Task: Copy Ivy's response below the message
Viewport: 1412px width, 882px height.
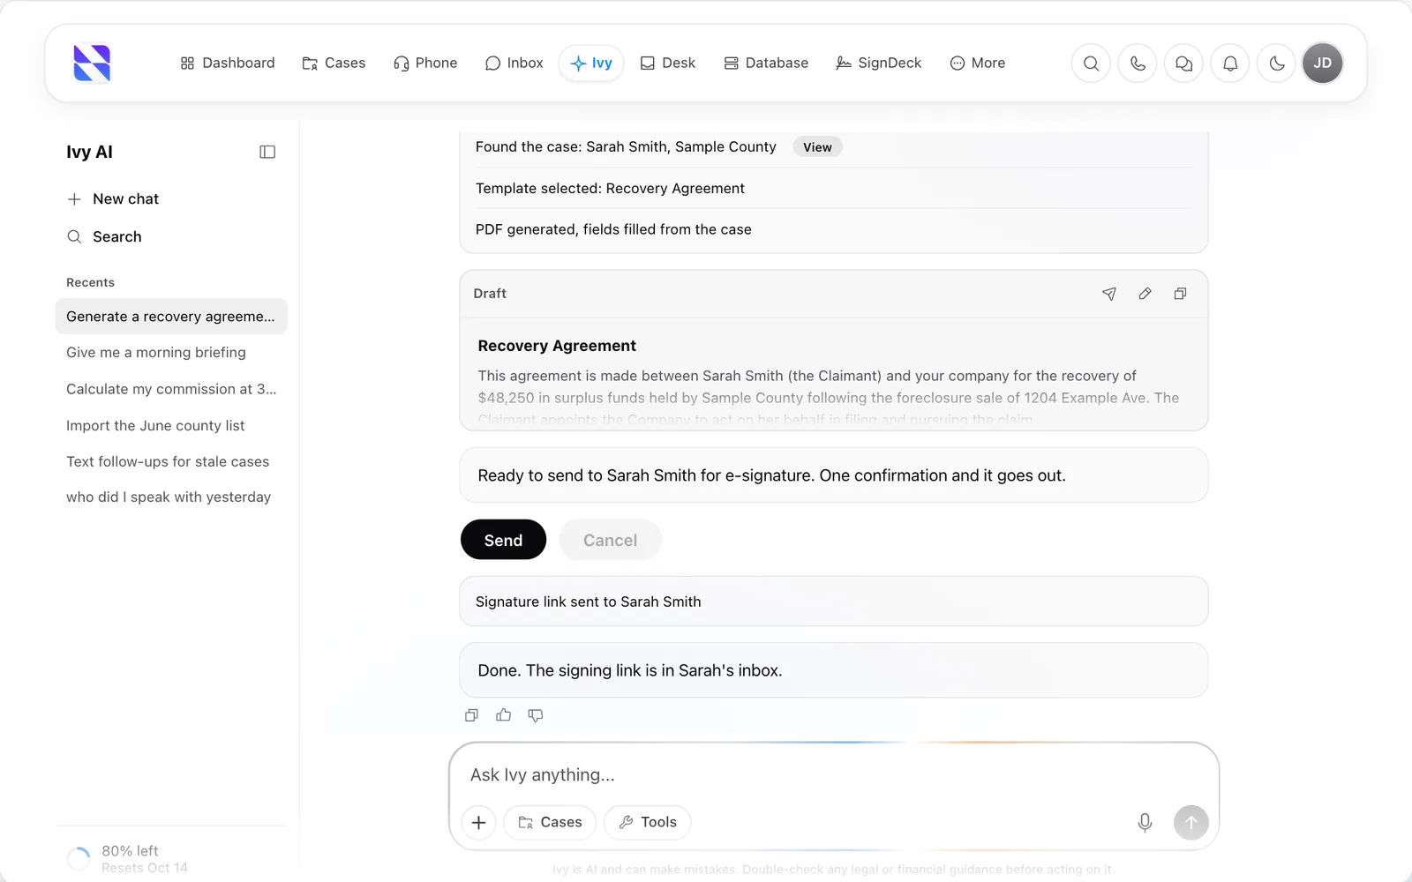Action: pyautogui.click(x=471, y=715)
